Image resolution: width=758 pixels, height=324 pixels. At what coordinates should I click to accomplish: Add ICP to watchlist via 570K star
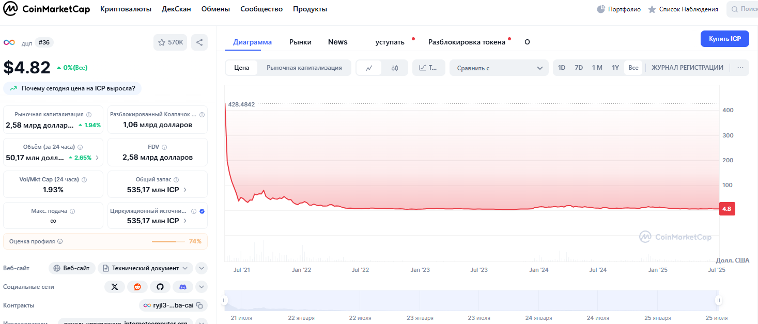point(171,42)
